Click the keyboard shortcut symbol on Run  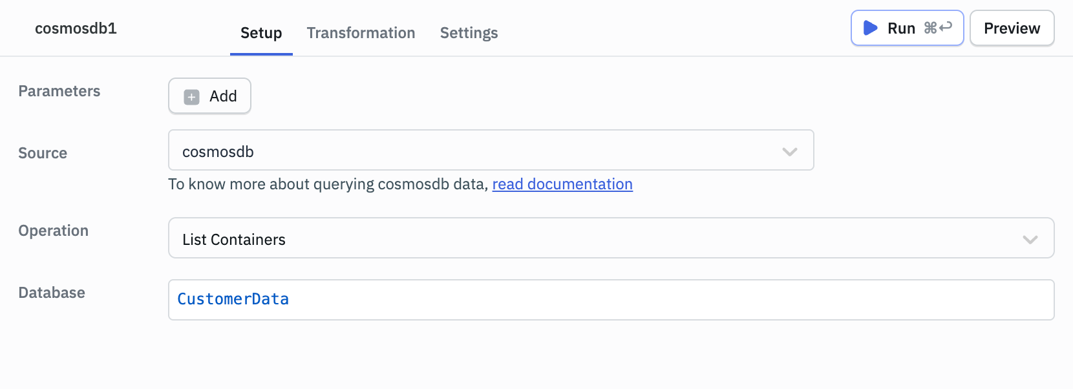pyautogui.click(x=938, y=28)
